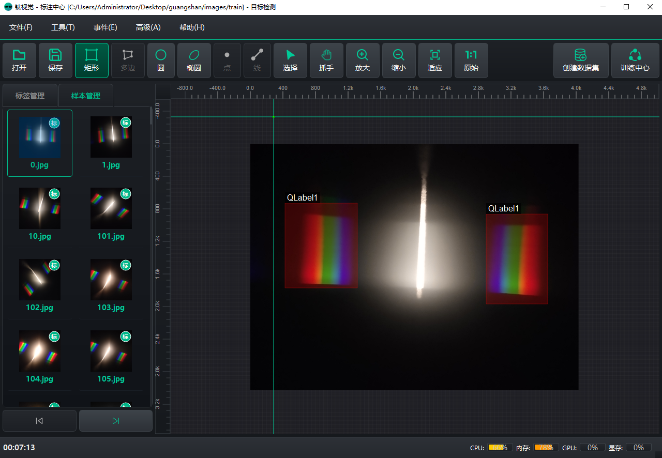The height and width of the screenshot is (458, 662).
Task: Go to next sample page button
Action: 116,421
